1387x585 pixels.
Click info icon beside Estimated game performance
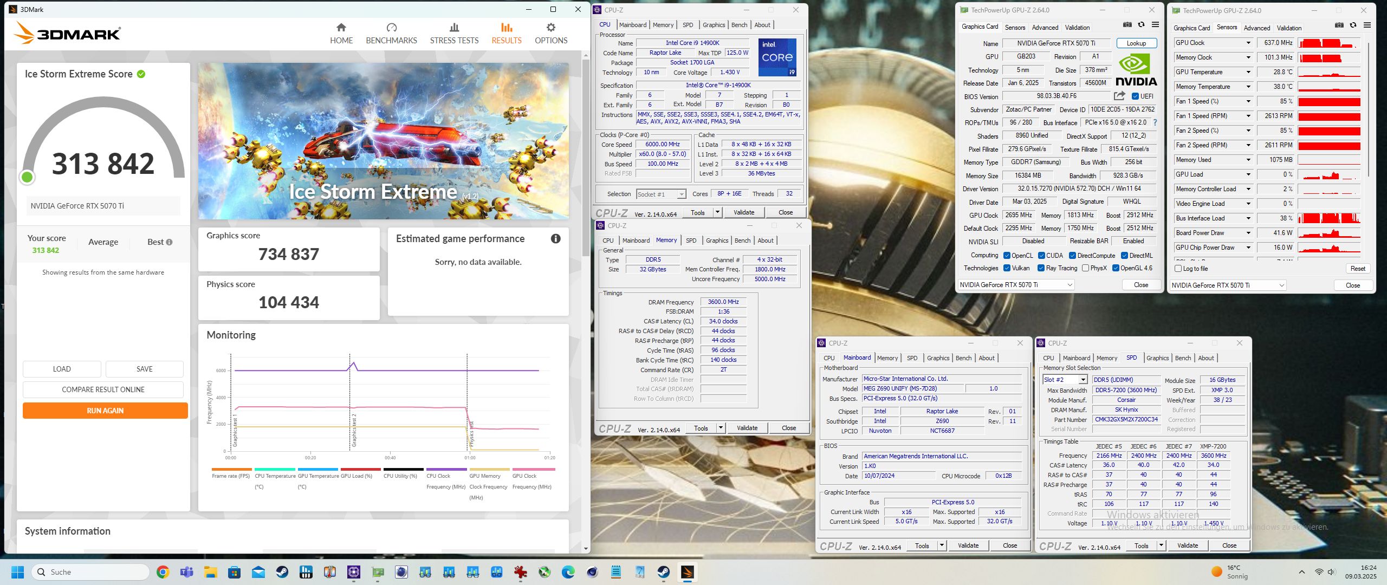555,238
